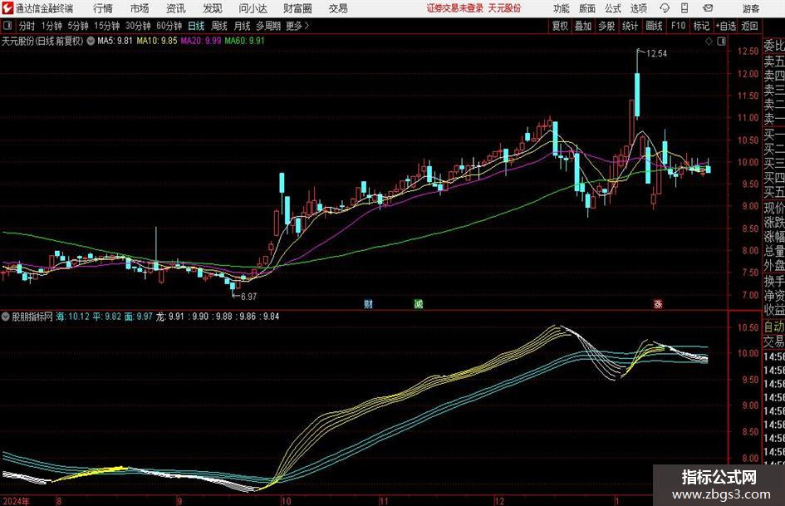The height and width of the screenshot is (506, 785).
Task: Open the 资讯 menu
Action: [x=176, y=8]
